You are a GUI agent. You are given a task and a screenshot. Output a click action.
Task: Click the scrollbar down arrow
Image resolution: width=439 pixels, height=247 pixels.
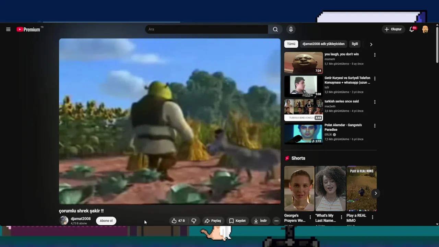[x=437, y=224]
